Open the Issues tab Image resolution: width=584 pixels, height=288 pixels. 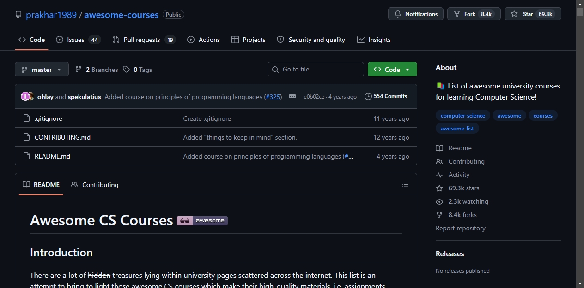coord(78,40)
